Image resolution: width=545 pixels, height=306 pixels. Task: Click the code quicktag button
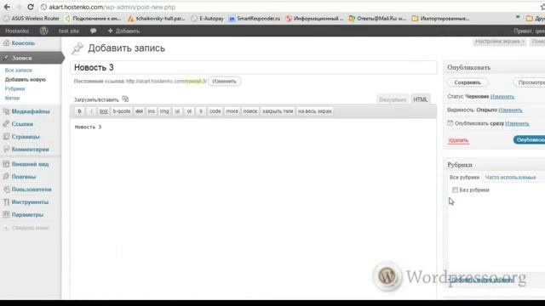point(215,111)
